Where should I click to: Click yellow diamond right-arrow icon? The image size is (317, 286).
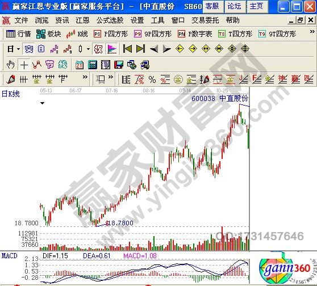(193, 49)
